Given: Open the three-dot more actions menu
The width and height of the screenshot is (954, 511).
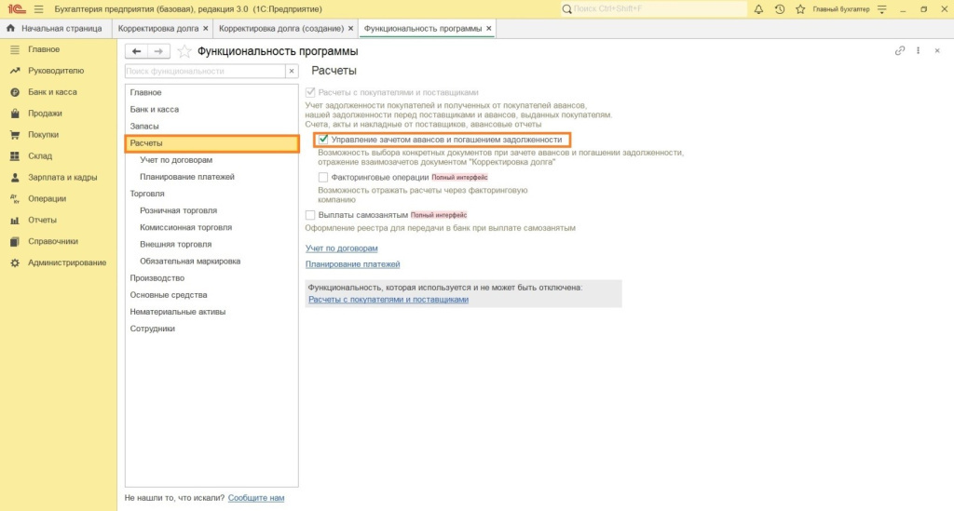Looking at the screenshot, I should coord(919,51).
